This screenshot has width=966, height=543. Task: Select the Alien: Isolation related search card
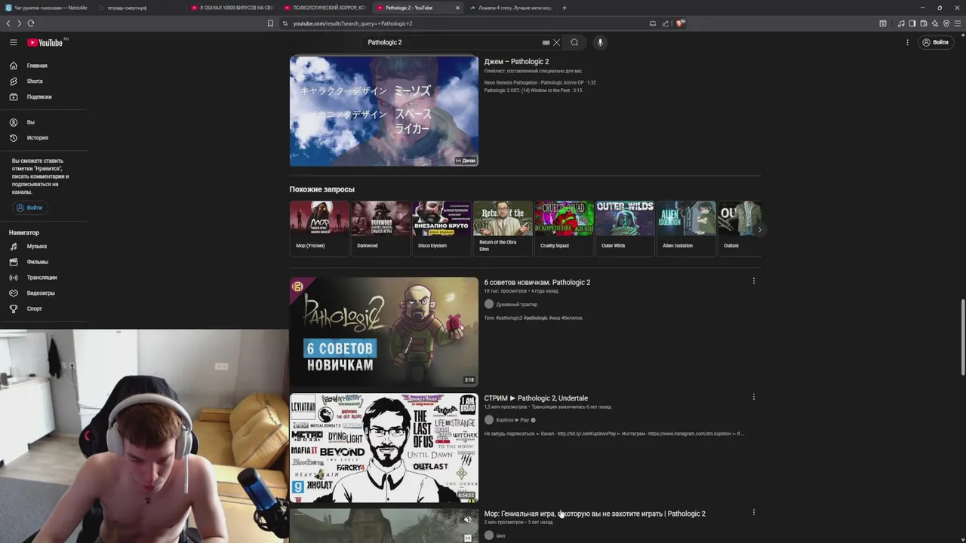point(687,229)
